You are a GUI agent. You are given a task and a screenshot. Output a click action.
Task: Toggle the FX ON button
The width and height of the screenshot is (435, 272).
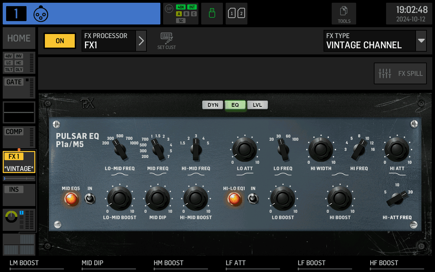[60, 41]
